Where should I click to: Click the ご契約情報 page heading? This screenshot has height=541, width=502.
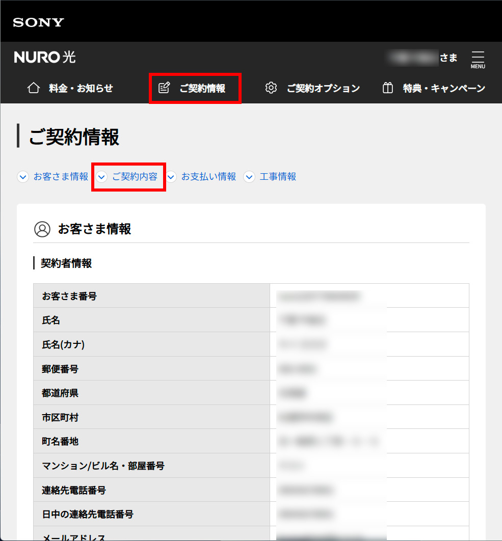pos(74,137)
